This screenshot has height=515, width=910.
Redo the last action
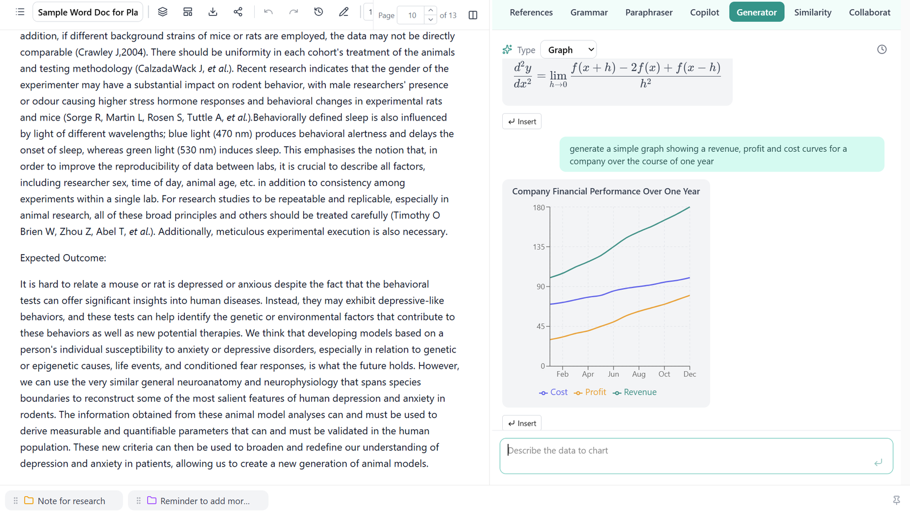(x=293, y=12)
